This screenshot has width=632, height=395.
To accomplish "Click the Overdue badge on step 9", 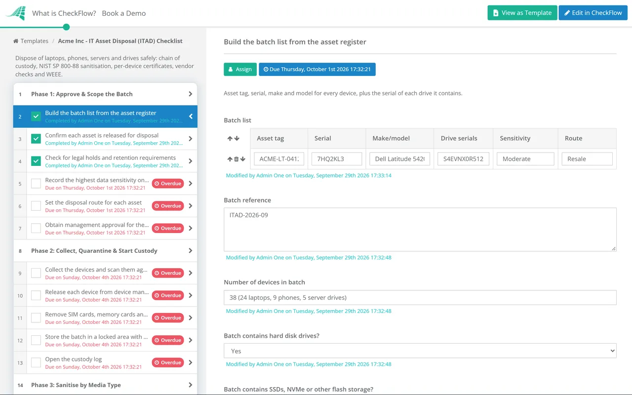I will pos(168,273).
